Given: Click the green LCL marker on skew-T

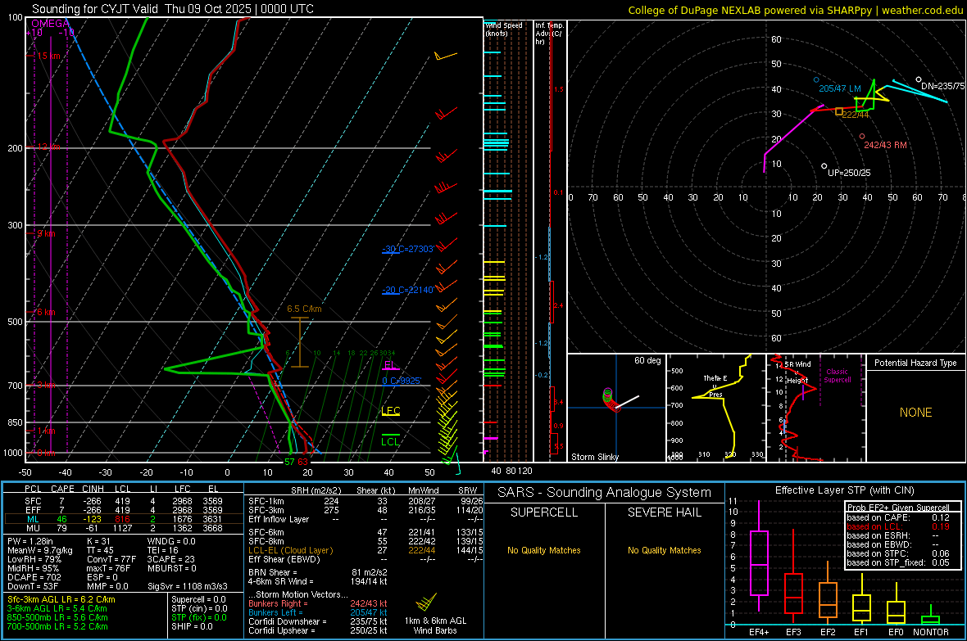Looking at the screenshot, I should click(390, 440).
